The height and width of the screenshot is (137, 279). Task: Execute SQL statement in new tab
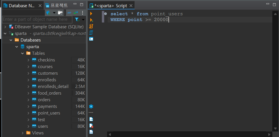[91, 20]
